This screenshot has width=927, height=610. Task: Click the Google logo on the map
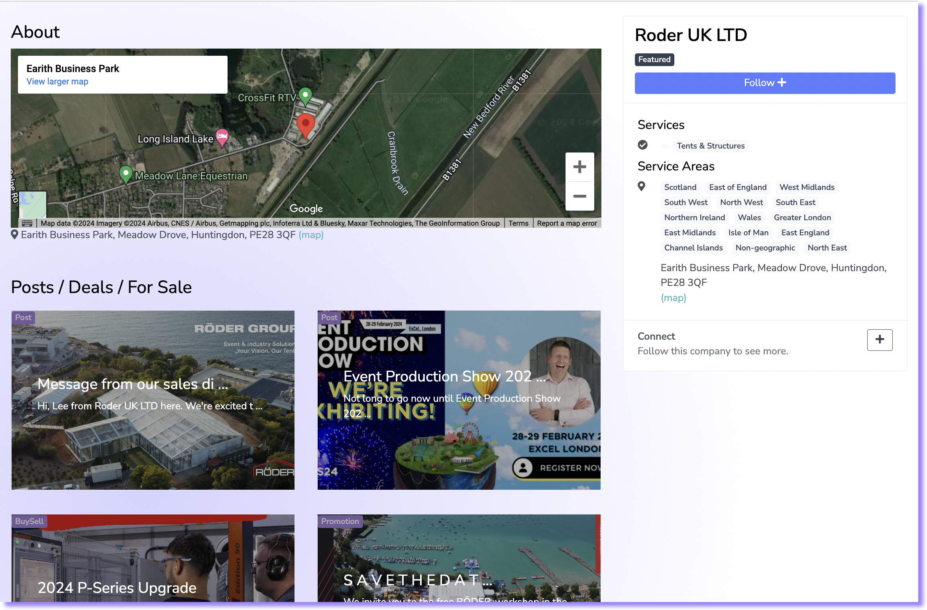tap(306, 208)
